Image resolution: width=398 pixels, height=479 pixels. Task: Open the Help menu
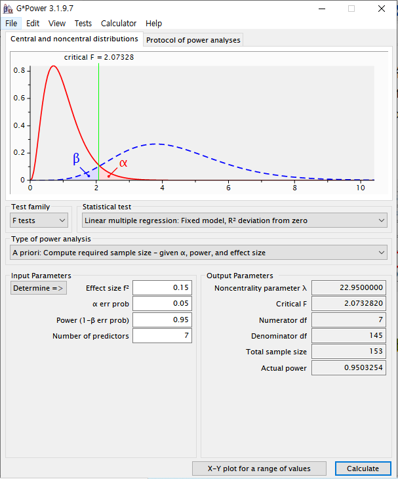(x=153, y=23)
